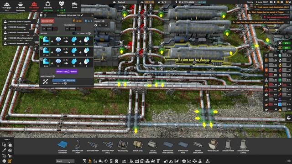The image size is (292, 164).
Task: Click the 97% maintenance status bar
Action: (x=287, y=43)
